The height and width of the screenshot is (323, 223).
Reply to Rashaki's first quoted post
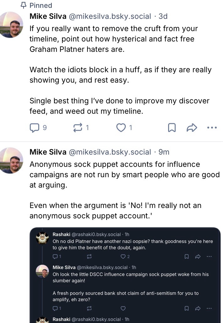click(x=55, y=257)
